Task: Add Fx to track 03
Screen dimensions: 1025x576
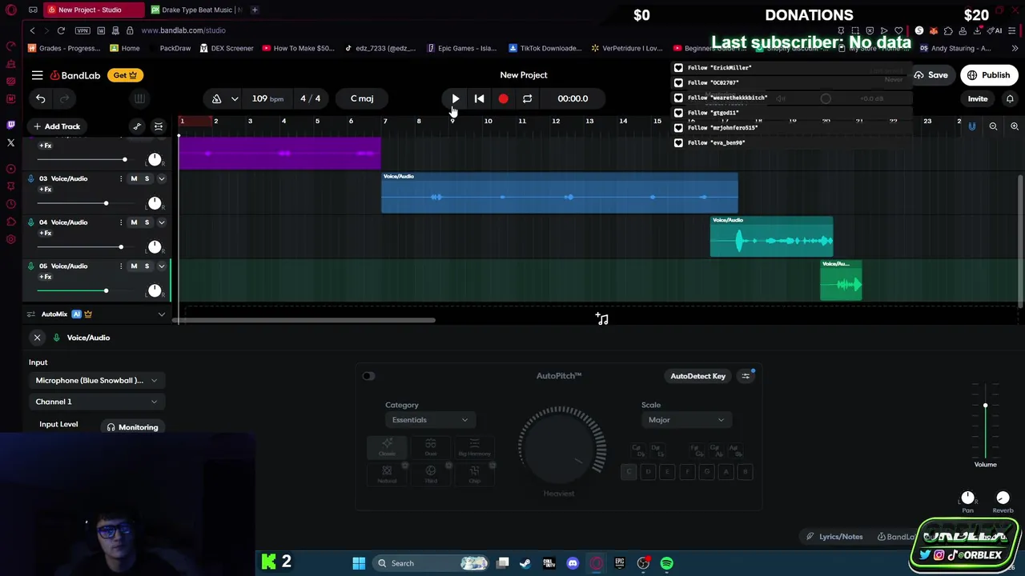Action: point(46,190)
